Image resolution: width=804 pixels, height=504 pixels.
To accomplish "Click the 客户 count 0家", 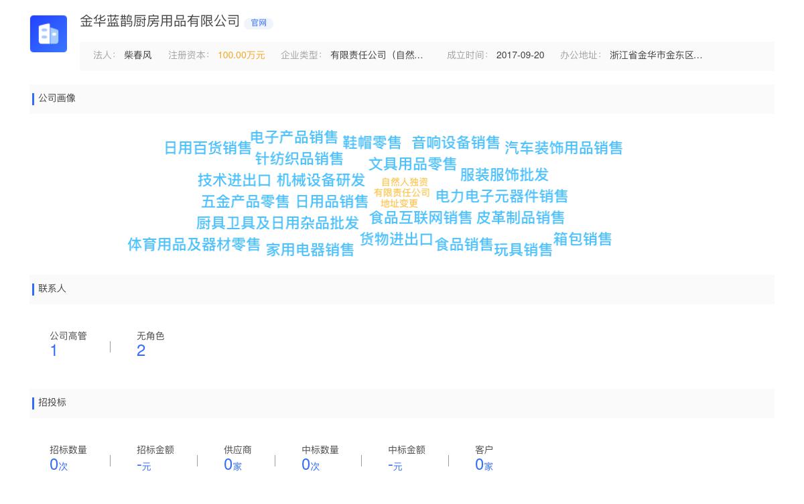I will [x=484, y=464].
